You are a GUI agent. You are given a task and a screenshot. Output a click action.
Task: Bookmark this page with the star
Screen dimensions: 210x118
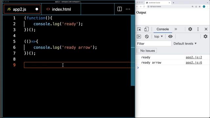[x=199, y=7]
